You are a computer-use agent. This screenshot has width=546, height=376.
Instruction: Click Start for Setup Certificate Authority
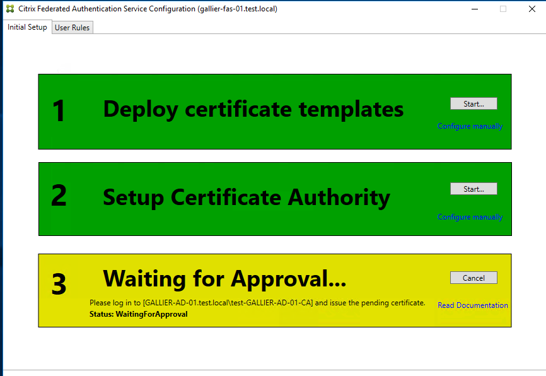tap(473, 189)
